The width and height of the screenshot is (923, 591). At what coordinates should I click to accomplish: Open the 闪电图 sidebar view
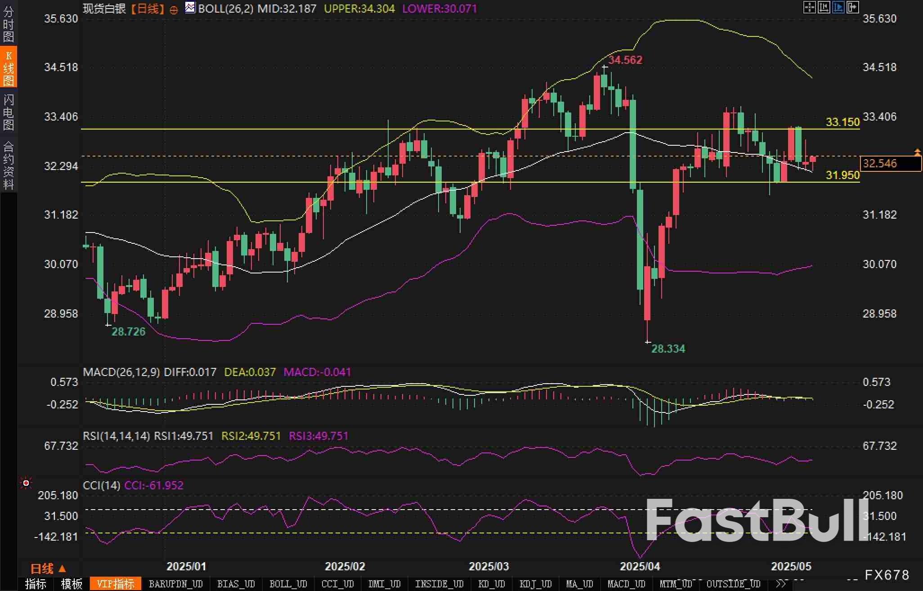pyautogui.click(x=9, y=112)
